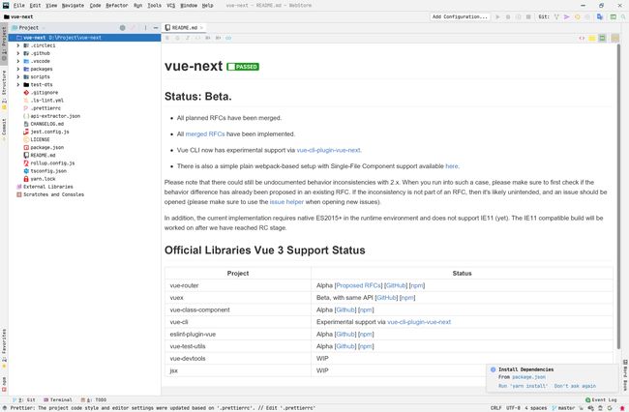Click the bold icon in markdown toolbar
The height and width of the screenshot is (412, 629).
(x=167, y=38)
